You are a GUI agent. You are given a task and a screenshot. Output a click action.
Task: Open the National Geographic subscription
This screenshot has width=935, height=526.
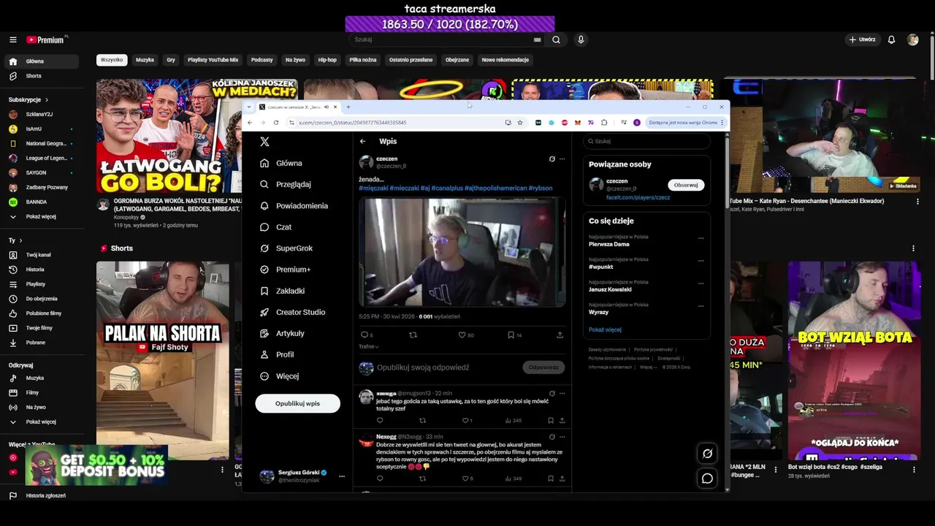coord(42,143)
